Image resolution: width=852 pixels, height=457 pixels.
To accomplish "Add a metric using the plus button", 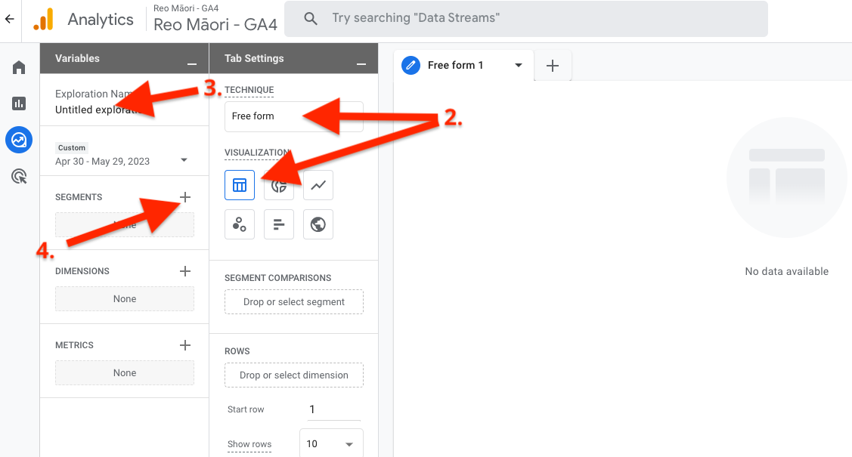I will coord(185,345).
